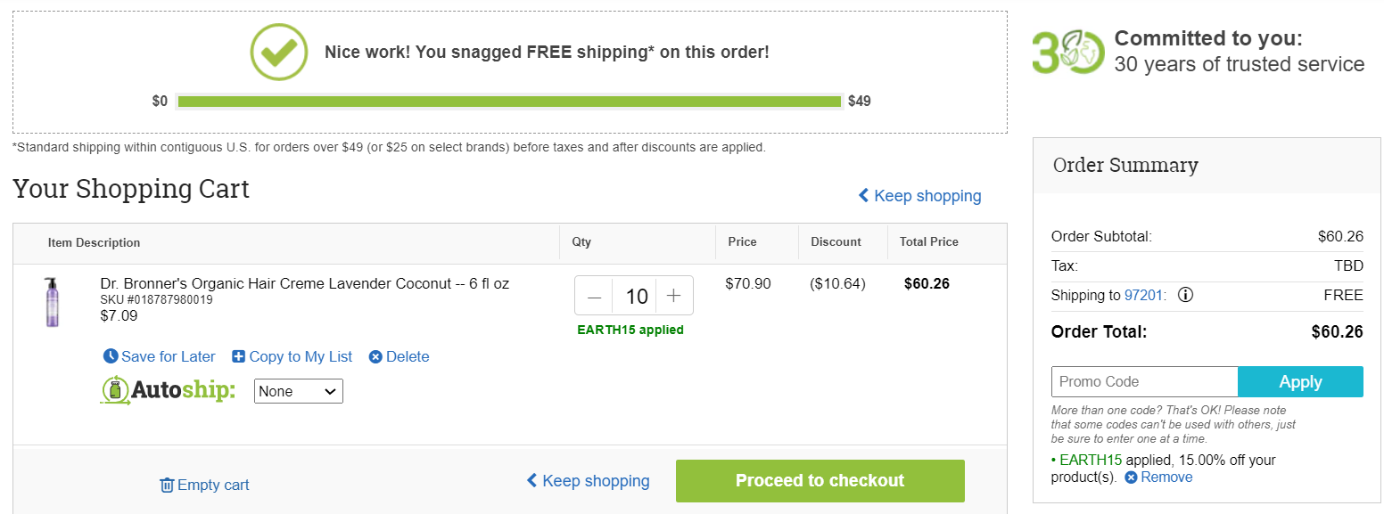Screen dimensions: 1384x514
Task: Click Proceed to checkout button
Action: pyautogui.click(x=820, y=481)
